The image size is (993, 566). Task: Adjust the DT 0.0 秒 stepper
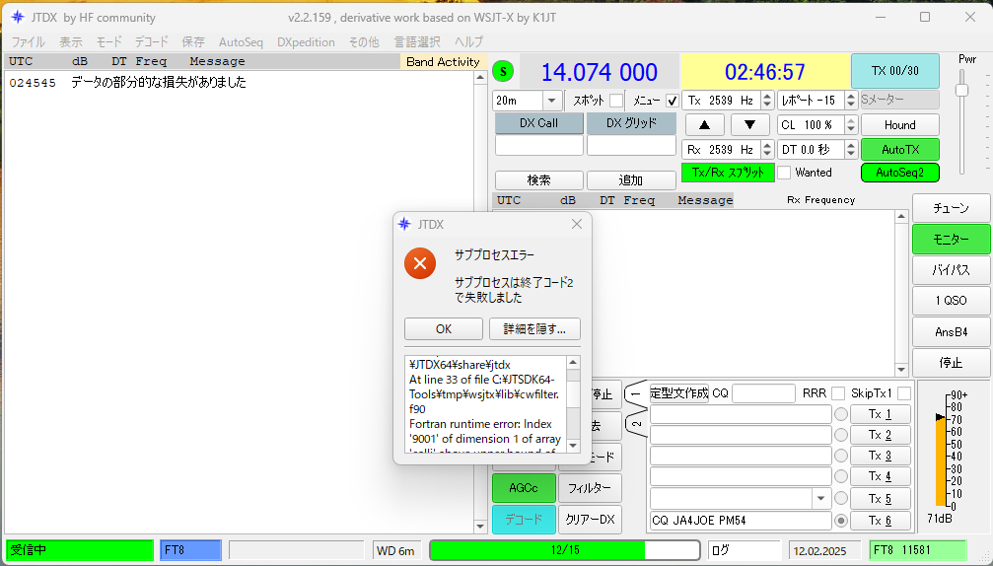[851, 150]
